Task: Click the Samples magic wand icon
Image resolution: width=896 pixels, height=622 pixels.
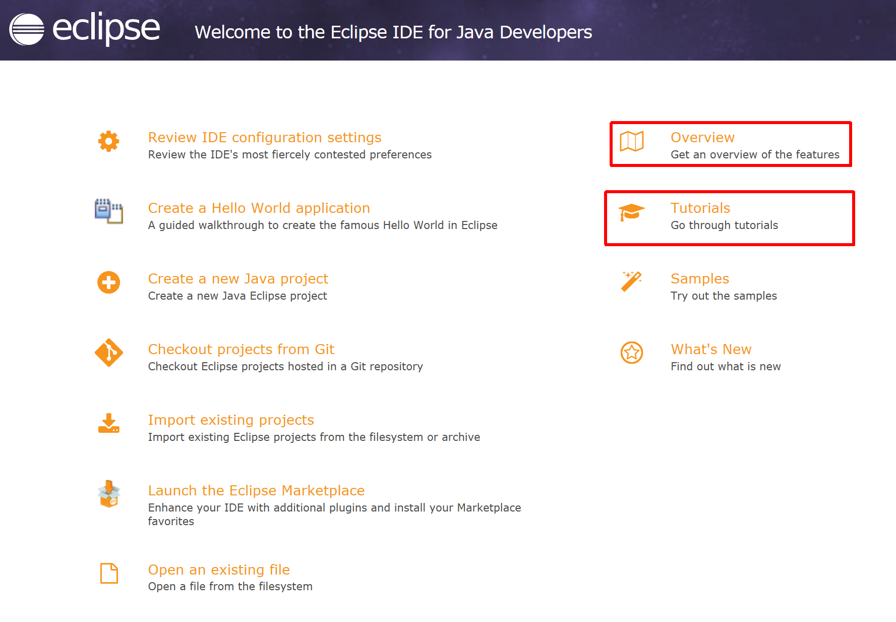Action: point(632,281)
